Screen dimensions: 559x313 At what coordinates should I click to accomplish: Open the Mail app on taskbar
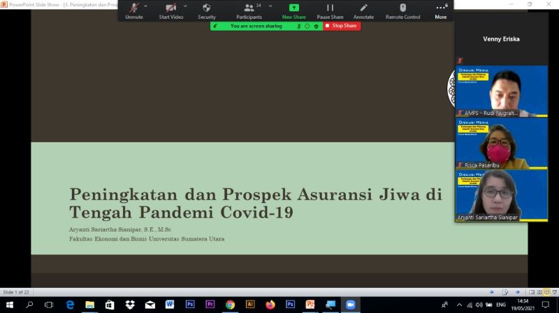point(150,305)
